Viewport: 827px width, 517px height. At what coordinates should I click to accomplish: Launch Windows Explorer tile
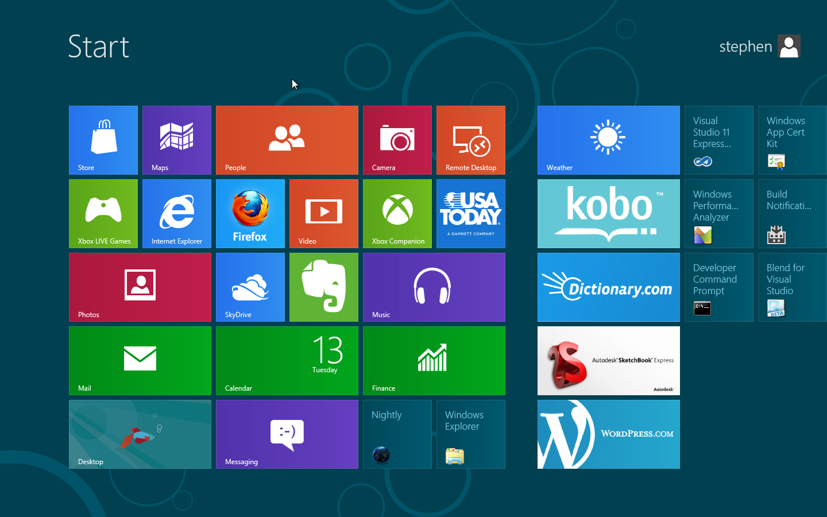pyautogui.click(x=471, y=434)
